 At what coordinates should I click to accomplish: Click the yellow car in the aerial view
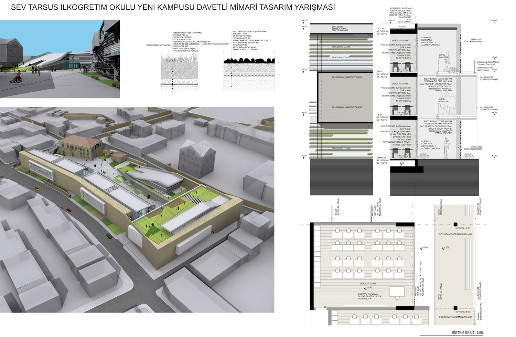click(37, 188)
